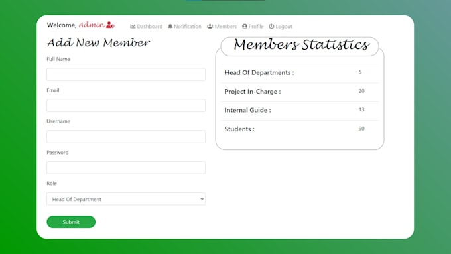451x254 pixels.
Task: Click the Dashboard chart icon
Action: (133, 26)
